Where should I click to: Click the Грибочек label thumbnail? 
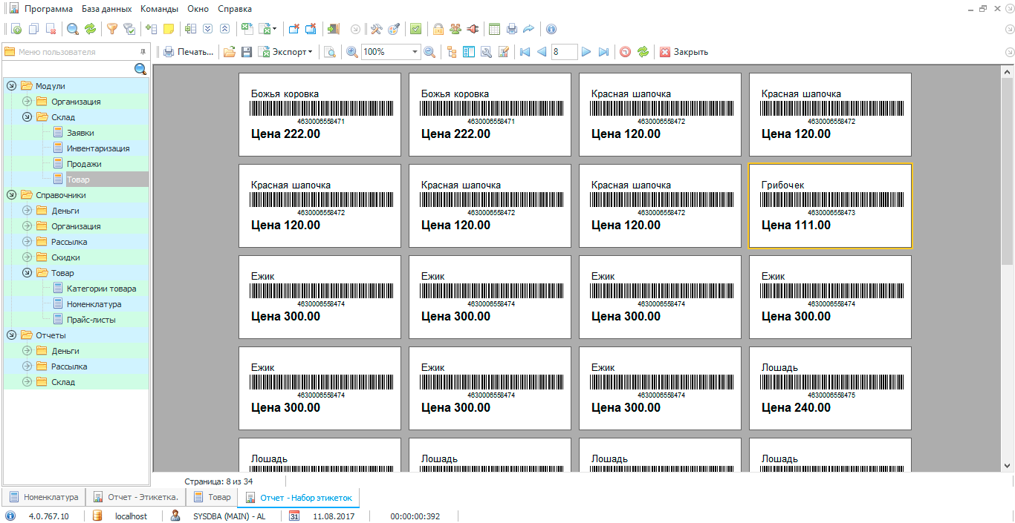coord(830,205)
